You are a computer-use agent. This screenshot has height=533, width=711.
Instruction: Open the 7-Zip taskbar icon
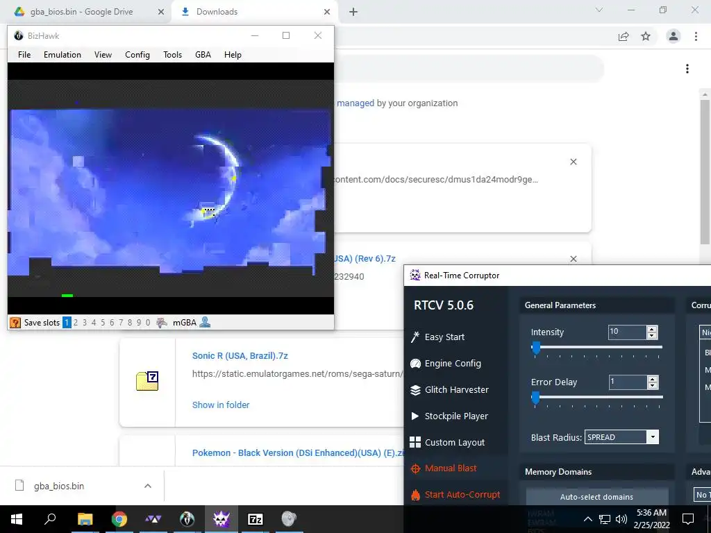(x=256, y=519)
